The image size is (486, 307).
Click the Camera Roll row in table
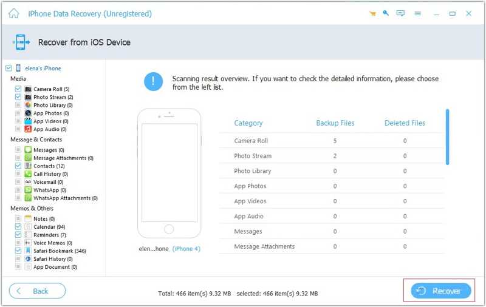coord(331,141)
